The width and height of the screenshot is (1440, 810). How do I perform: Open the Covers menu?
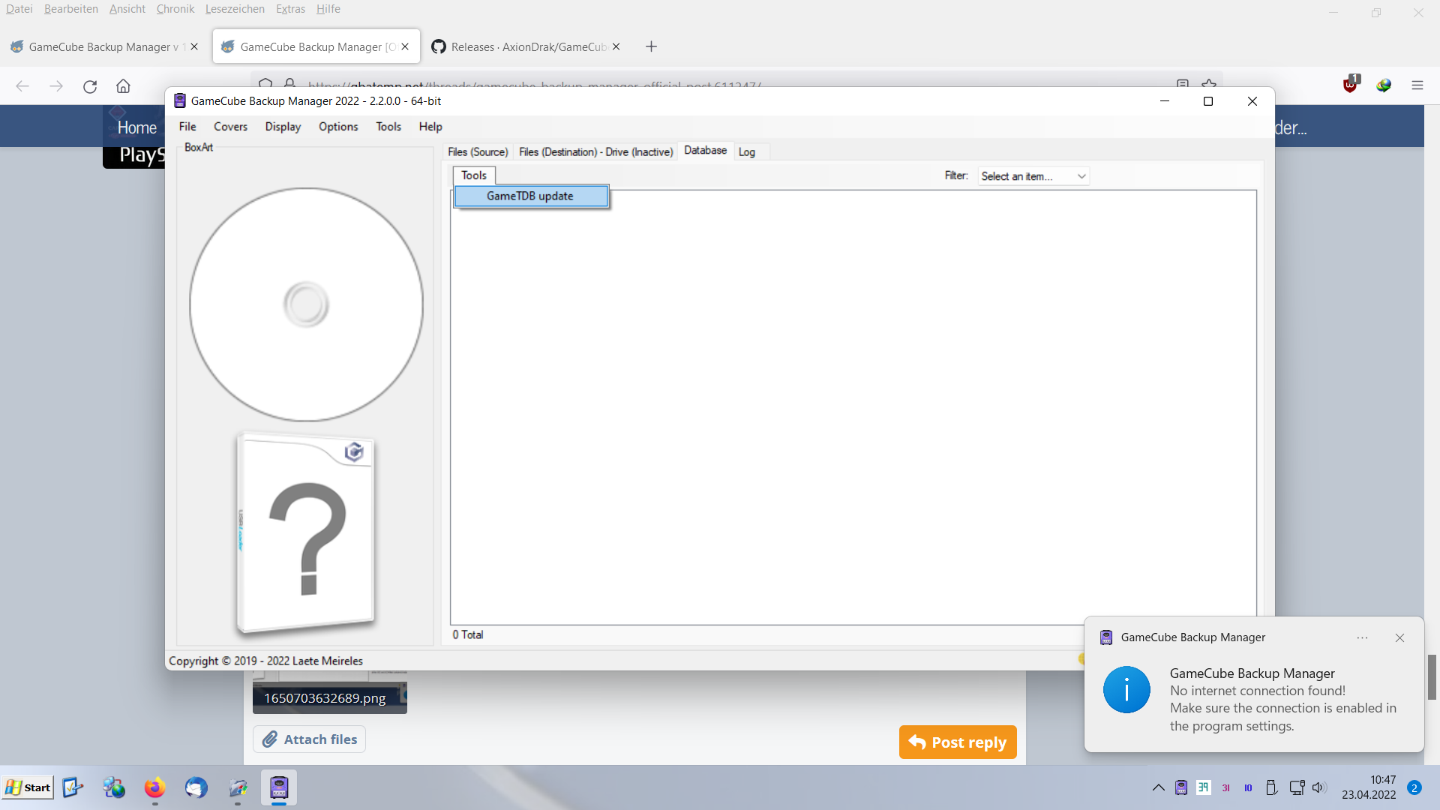230,127
